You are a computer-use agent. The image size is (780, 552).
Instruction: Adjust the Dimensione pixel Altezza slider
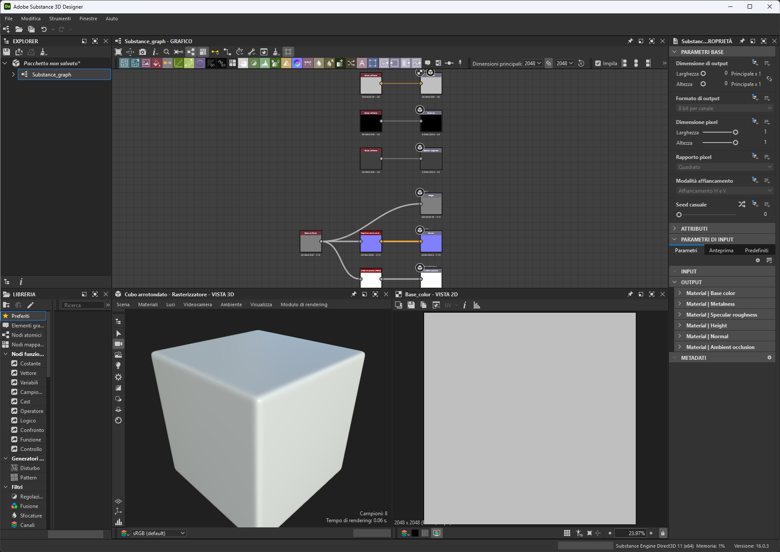pyautogui.click(x=720, y=143)
